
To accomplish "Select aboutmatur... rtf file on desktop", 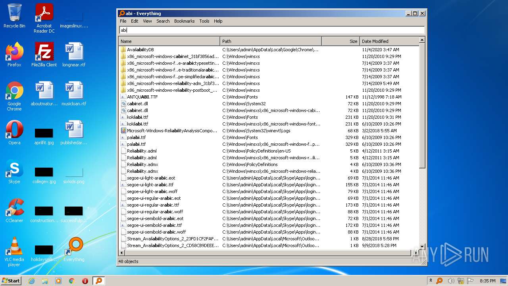I will (44, 94).
